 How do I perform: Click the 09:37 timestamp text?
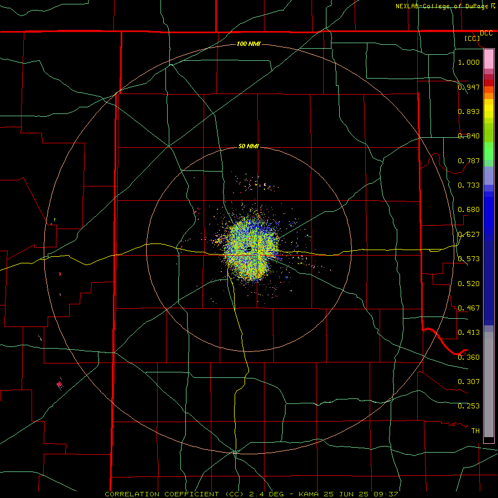pos(386,494)
